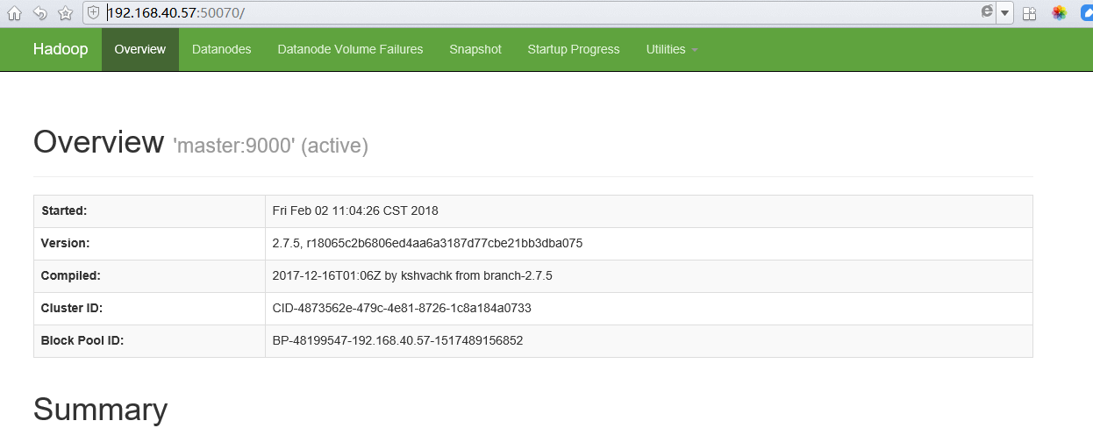The width and height of the screenshot is (1093, 428).
Task: Click the IE compatibility mode icon
Action: point(987,12)
